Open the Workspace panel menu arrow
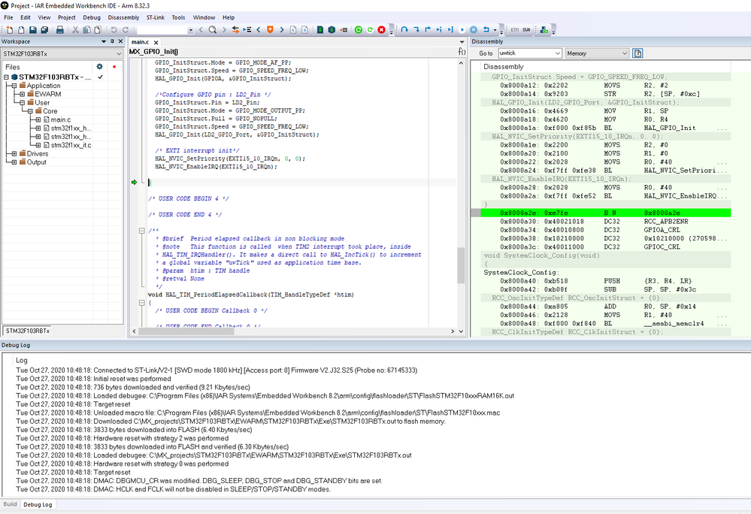The image size is (751, 514). click(104, 41)
